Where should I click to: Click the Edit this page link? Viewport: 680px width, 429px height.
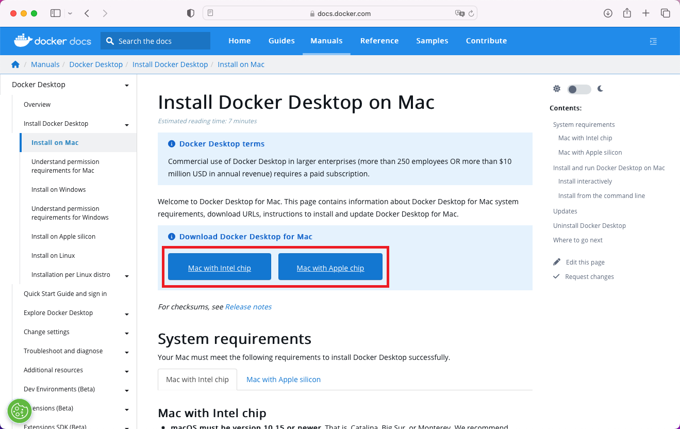(x=585, y=262)
